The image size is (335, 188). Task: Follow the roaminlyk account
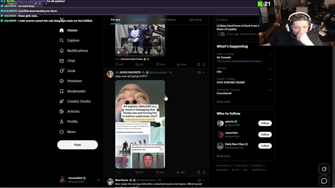[x=265, y=134]
